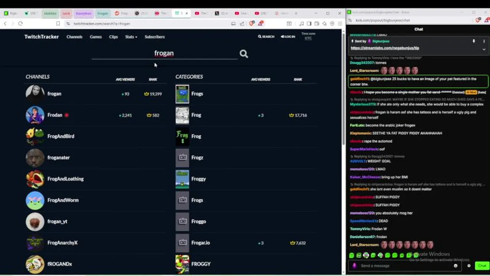490x276 pixels.
Task: Open streamlabs tip link in pinned message
Action: 385,48
